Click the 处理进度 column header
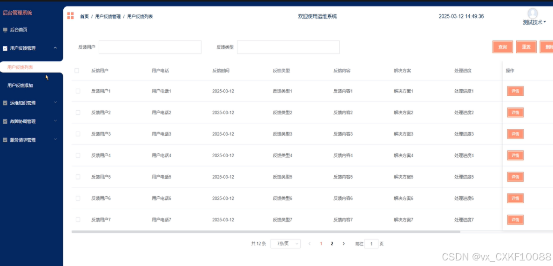The width and height of the screenshot is (553, 266). [463, 71]
